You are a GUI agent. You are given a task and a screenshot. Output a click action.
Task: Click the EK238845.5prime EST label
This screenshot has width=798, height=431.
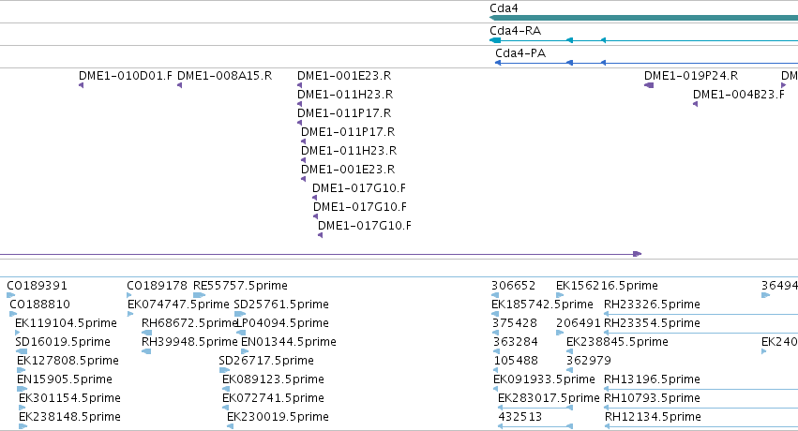pyautogui.click(x=617, y=342)
